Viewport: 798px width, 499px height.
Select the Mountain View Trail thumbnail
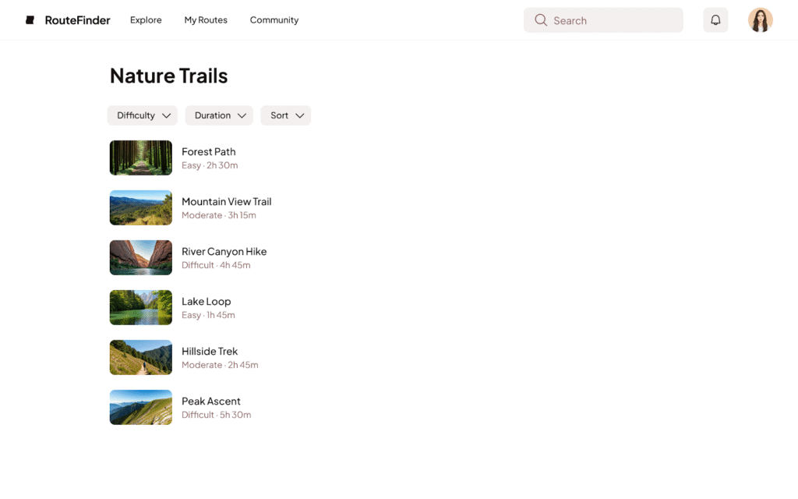(141, 207)
